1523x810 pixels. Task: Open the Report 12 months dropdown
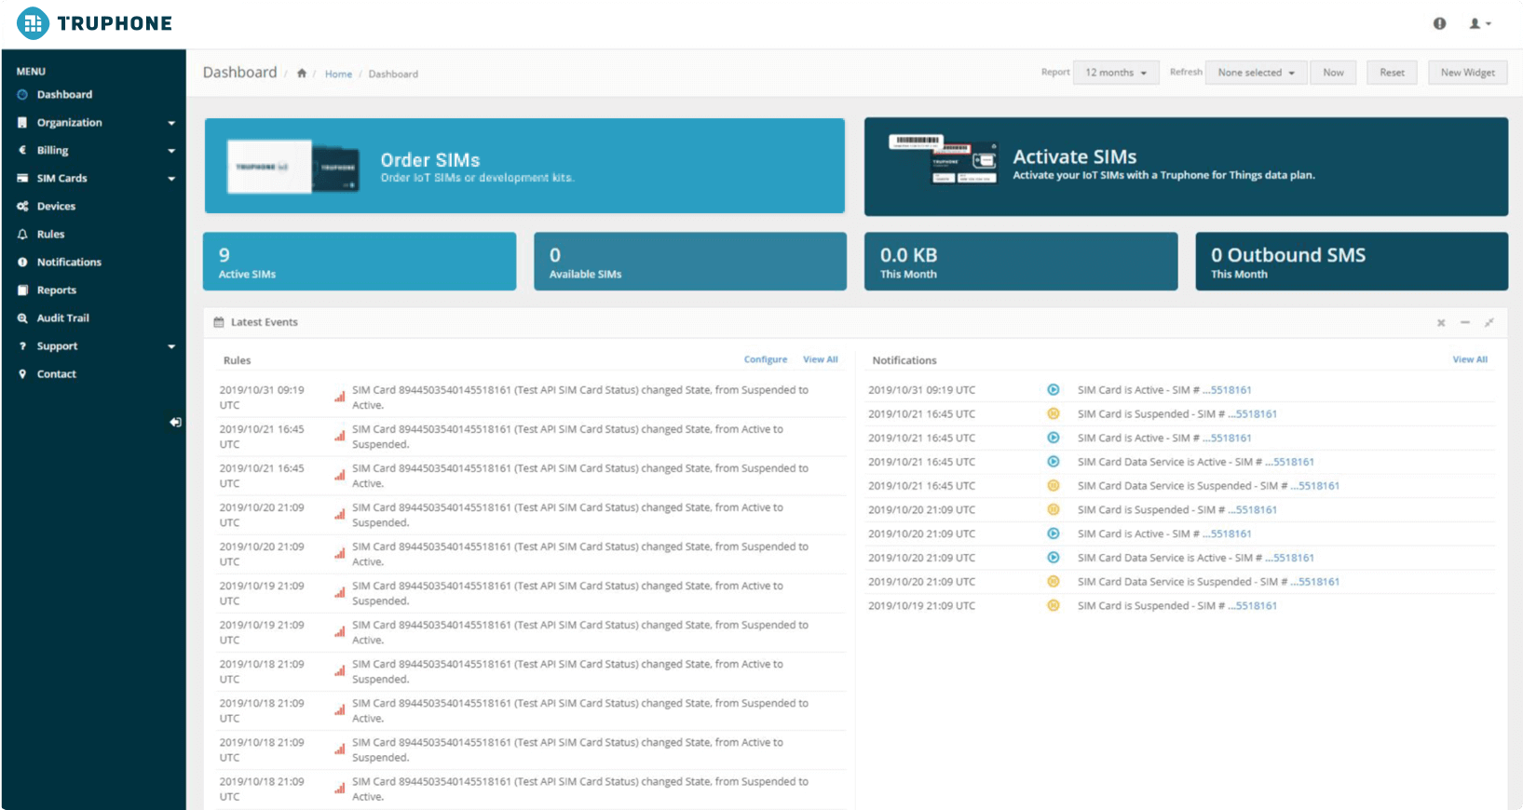(x=1116, y=73)
